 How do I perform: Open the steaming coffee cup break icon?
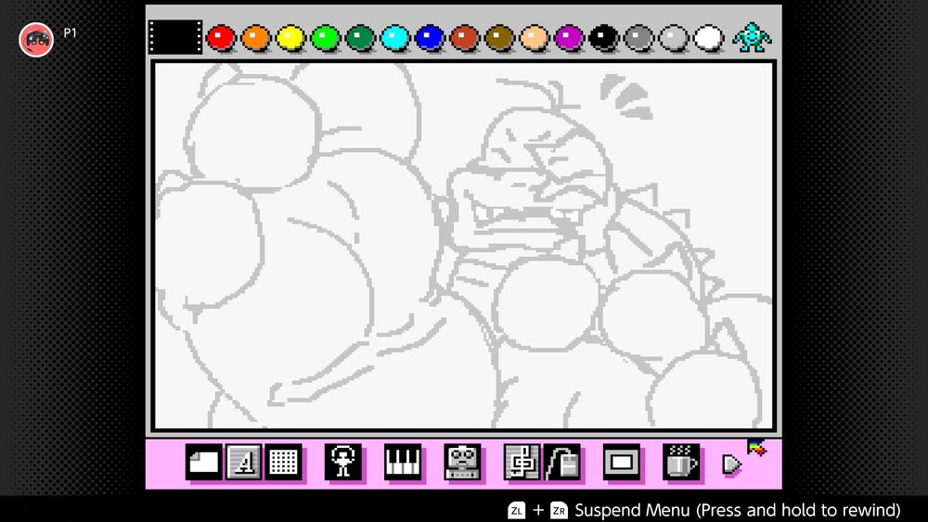[x=680, y=462]
